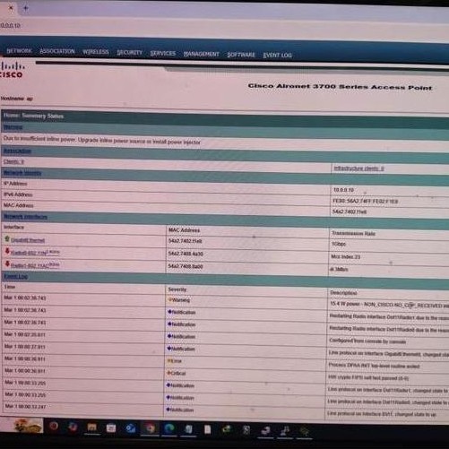Image resolution: width=449 pixels, height=449 pixels.
Task: Select the IPv6 address value starting FE80
Action: (x=365, y=202)
